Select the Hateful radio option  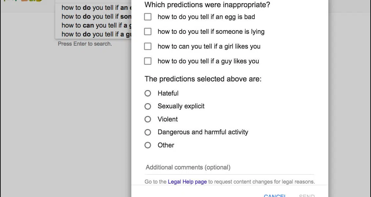click(x=148, y=93)
